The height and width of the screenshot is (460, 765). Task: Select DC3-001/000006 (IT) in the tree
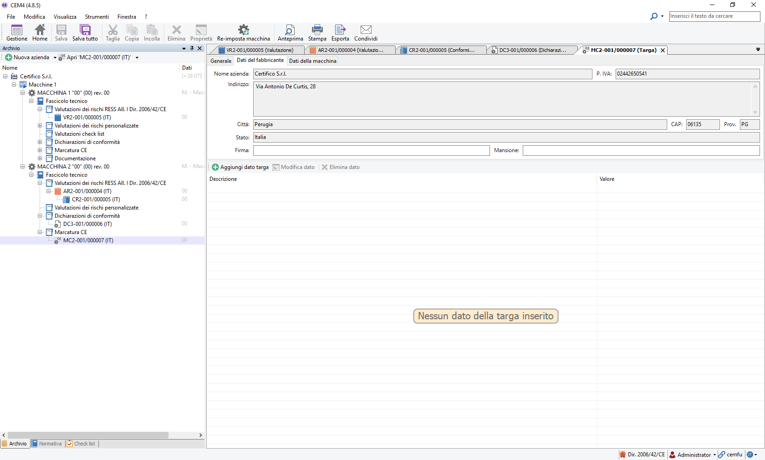tap(87, 224)
